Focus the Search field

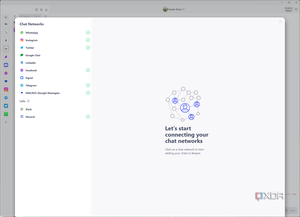coord(30,16)
